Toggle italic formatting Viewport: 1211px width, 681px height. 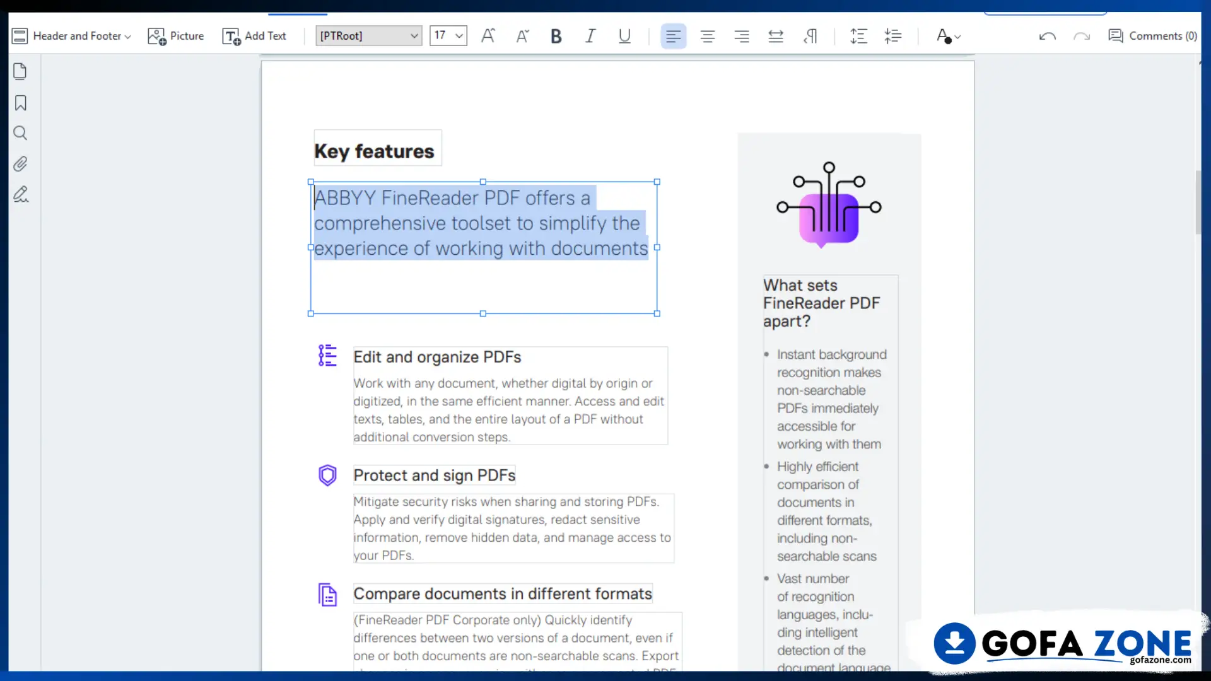point(590,36)
